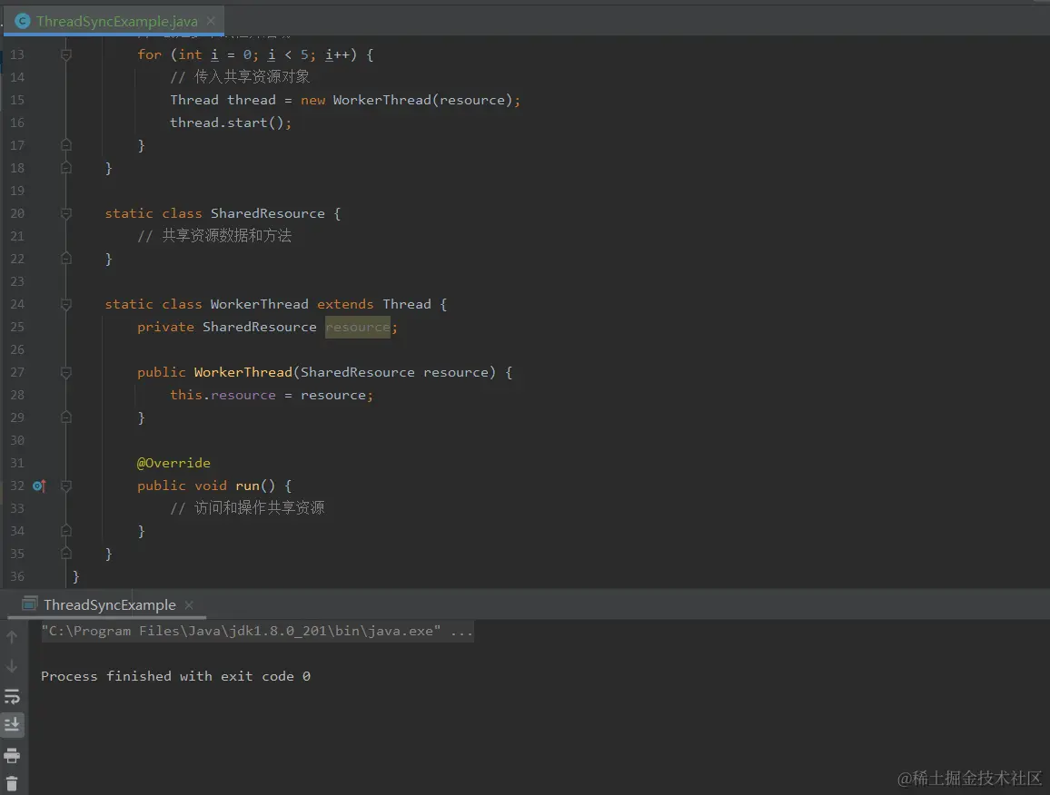
Task: Click the 'run()' method name
Action: [x=255, y=486]
